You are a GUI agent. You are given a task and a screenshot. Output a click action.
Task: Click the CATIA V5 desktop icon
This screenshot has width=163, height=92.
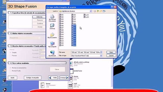pyautogui.click(x=4, y=52)
